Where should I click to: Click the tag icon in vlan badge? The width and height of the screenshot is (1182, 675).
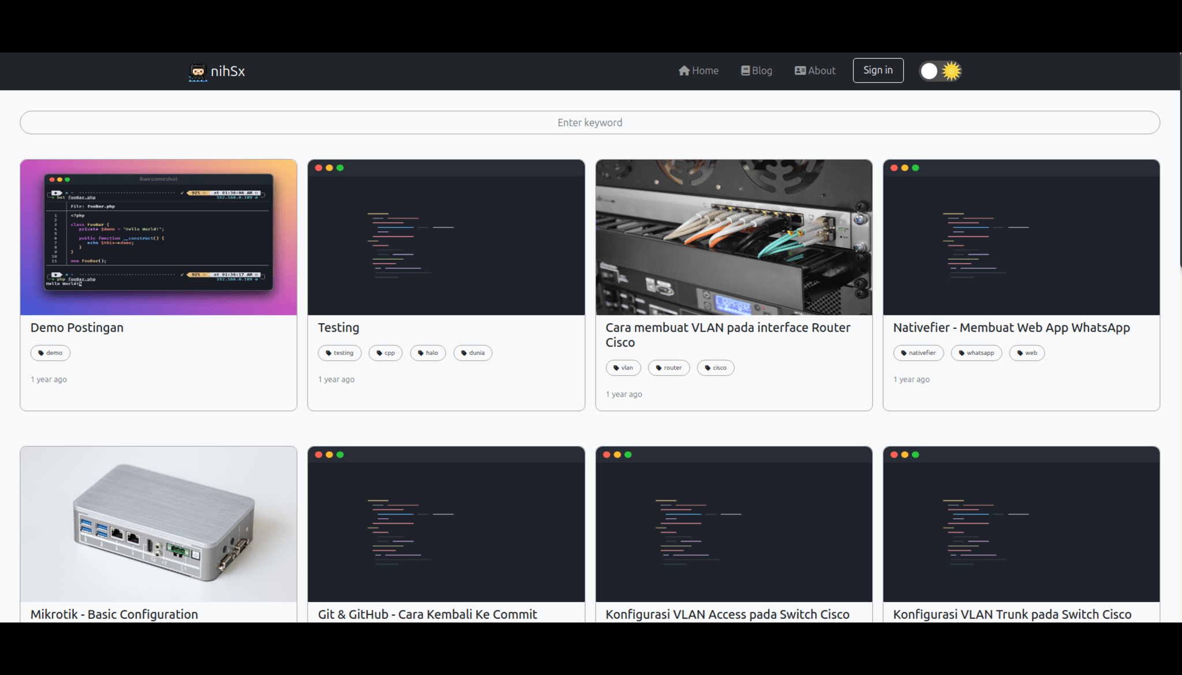click(616, 368)
